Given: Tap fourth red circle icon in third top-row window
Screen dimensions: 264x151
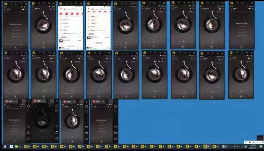Looking at the screenshot, I should pyautogui.click(x=77, y=14).
